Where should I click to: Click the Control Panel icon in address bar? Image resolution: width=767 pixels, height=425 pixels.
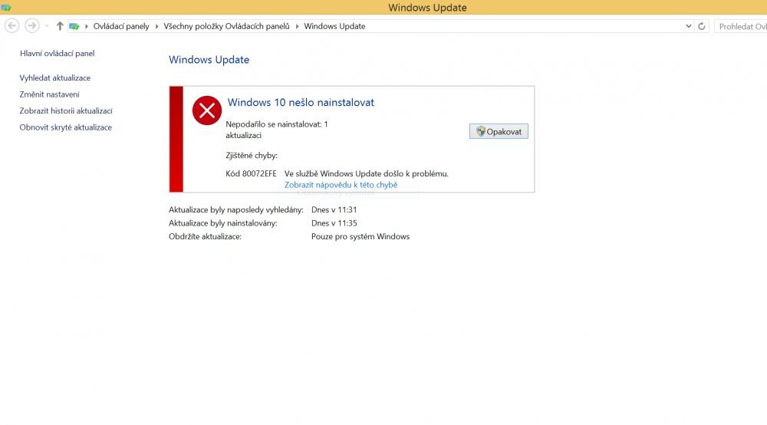click(74, 26)
